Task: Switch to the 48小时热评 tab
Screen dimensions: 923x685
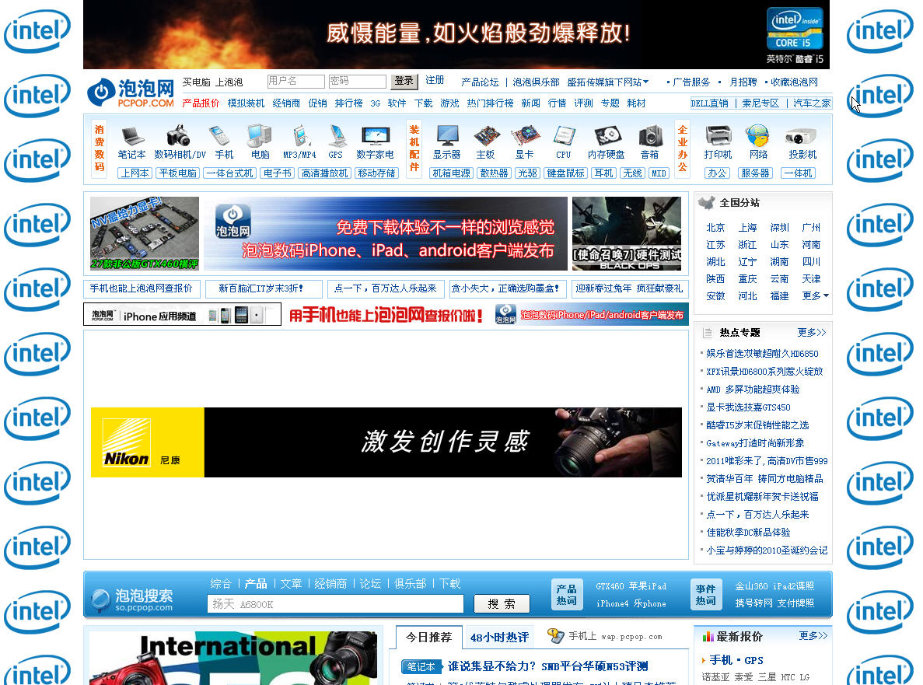Action: point(499,638)
